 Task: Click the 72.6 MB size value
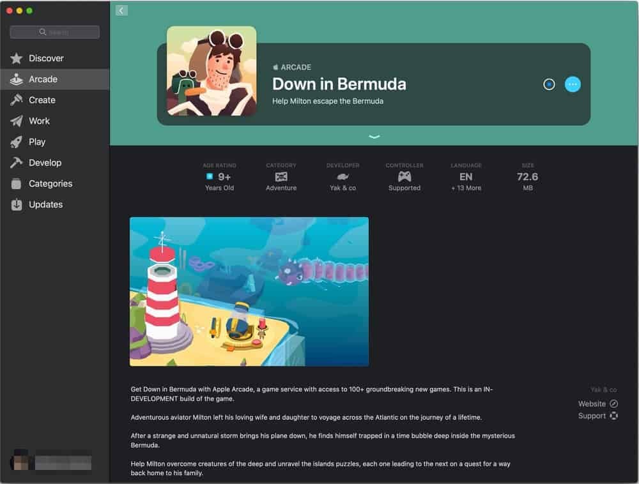click(527, 177)
